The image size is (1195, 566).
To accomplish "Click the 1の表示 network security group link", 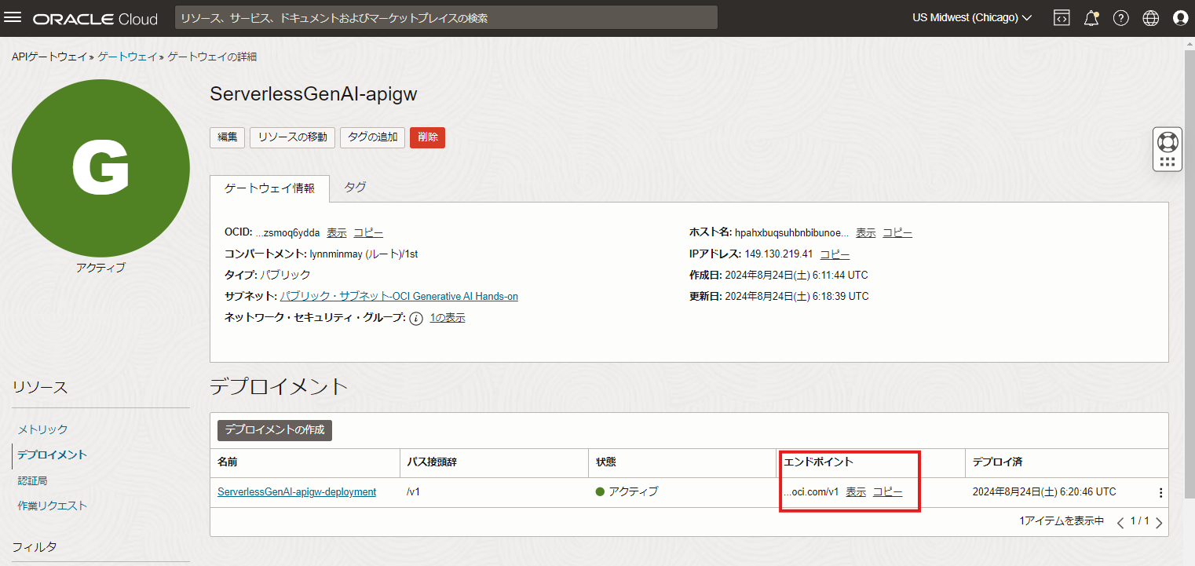I will 448,318.
